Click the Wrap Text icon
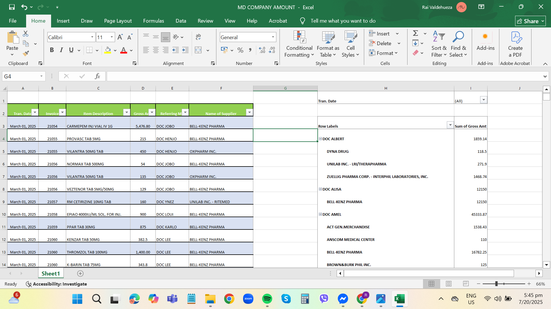551x309 pixels. coord(198,37)
